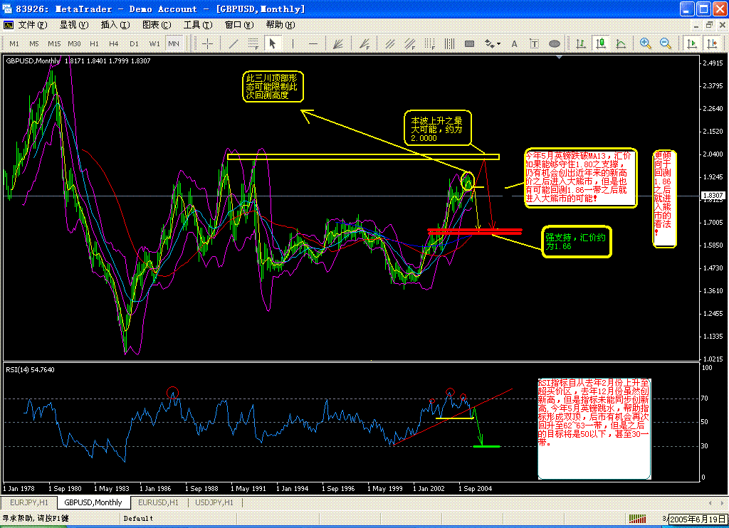Zoom out of the chart

[x=666, y=43]
